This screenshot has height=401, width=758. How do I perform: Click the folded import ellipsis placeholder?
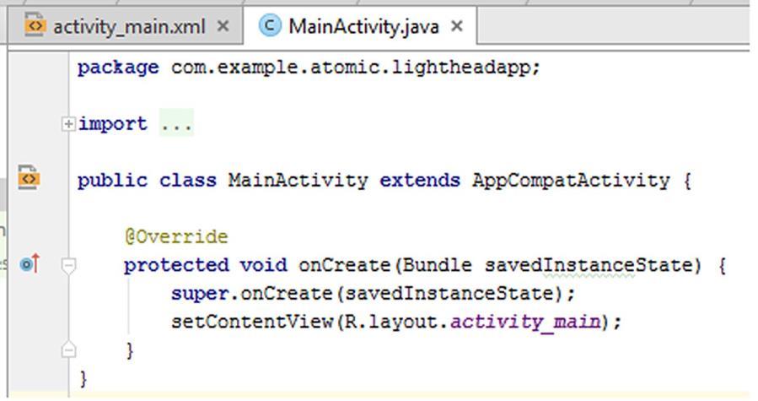pyautogui.click(x=176, y=124)
